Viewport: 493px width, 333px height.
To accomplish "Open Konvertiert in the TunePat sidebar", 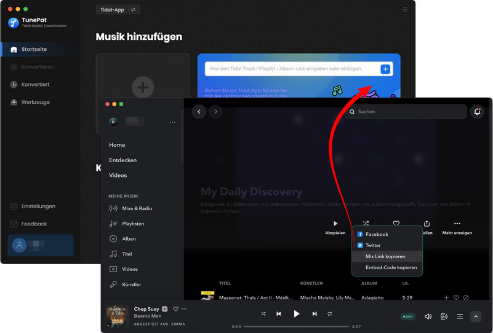I will click(35, 84).
